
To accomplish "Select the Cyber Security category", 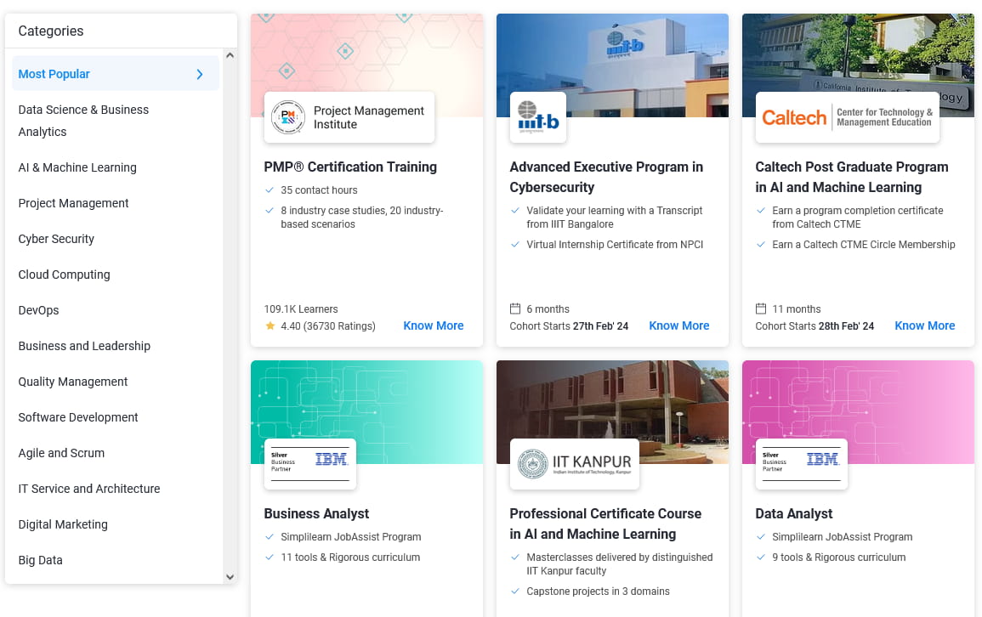I will pos(56,239).
